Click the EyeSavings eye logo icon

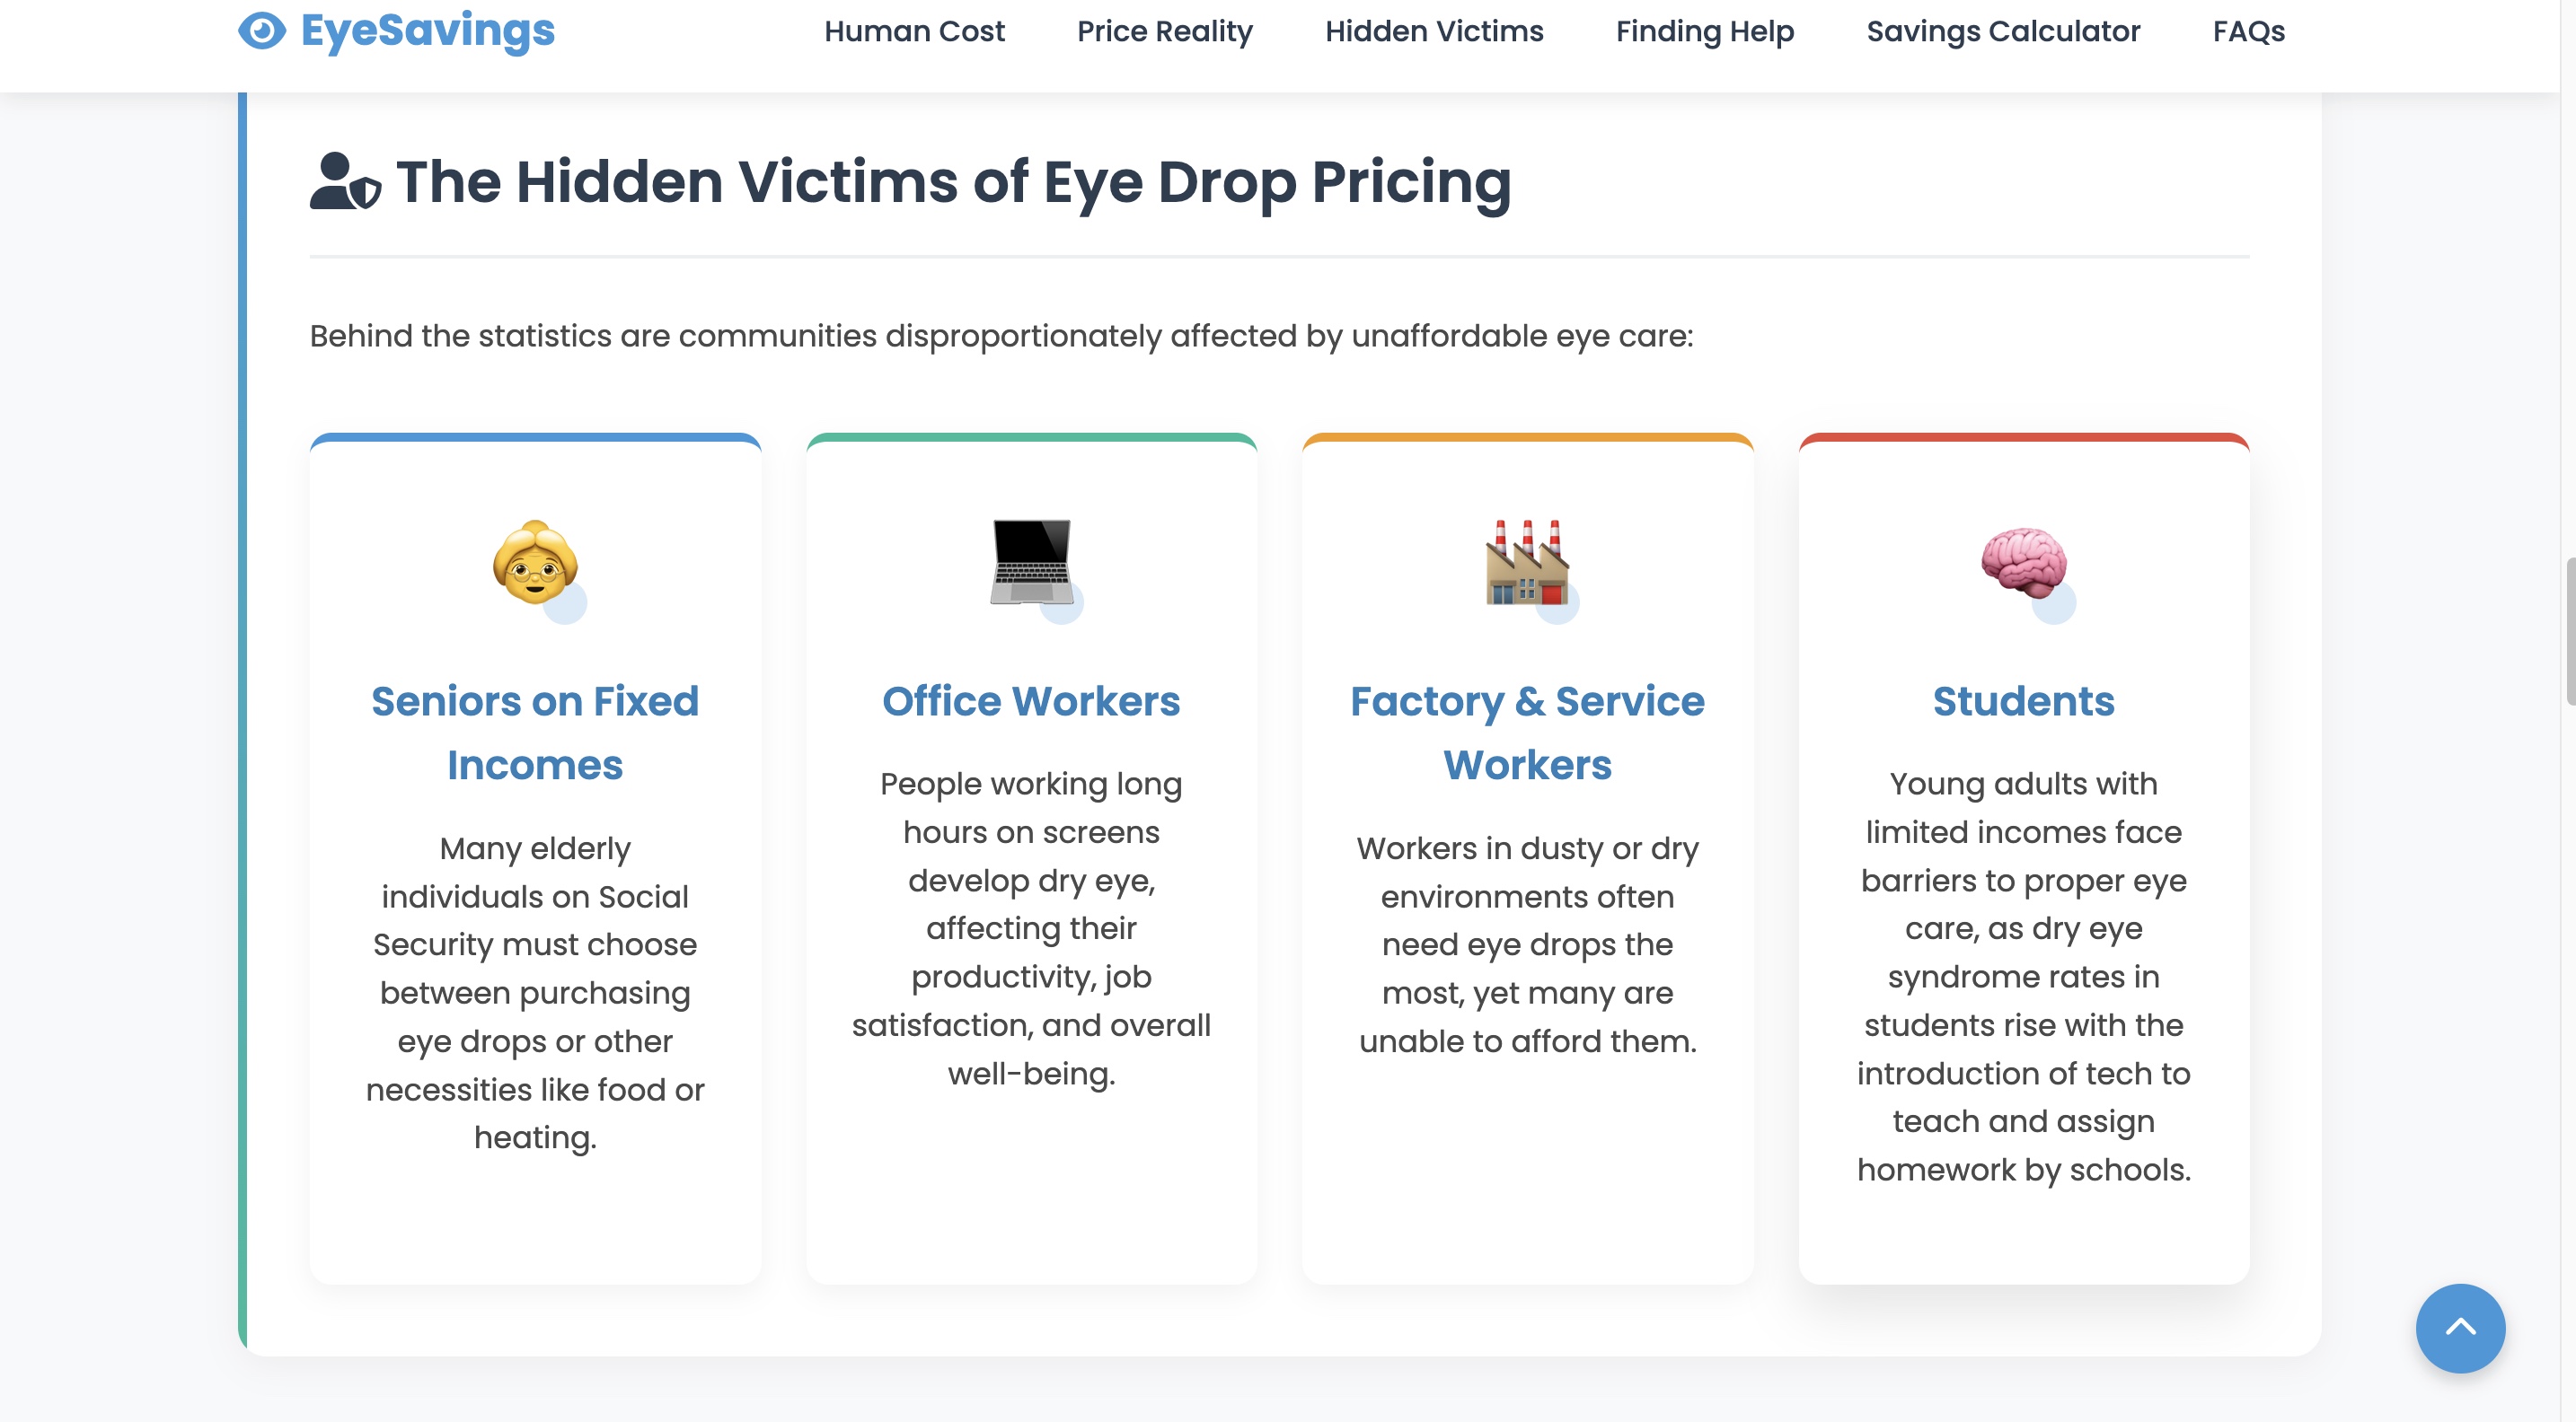point(262,30)
